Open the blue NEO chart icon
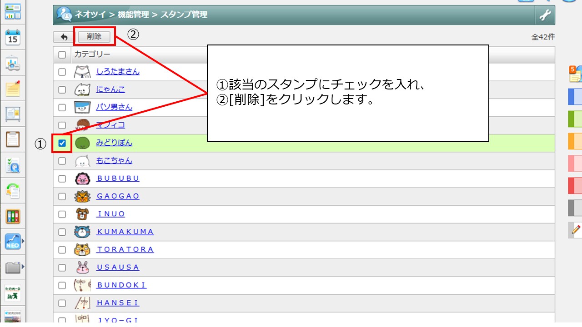Image resolution: width=582 pixels, height=327 pixels. pos(13,242)
